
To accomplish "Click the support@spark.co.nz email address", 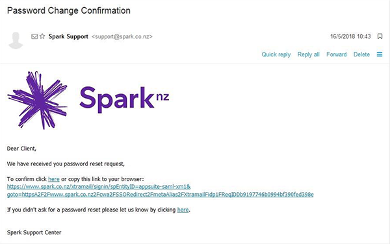I will pyautogui.click(x=122, y=36).
